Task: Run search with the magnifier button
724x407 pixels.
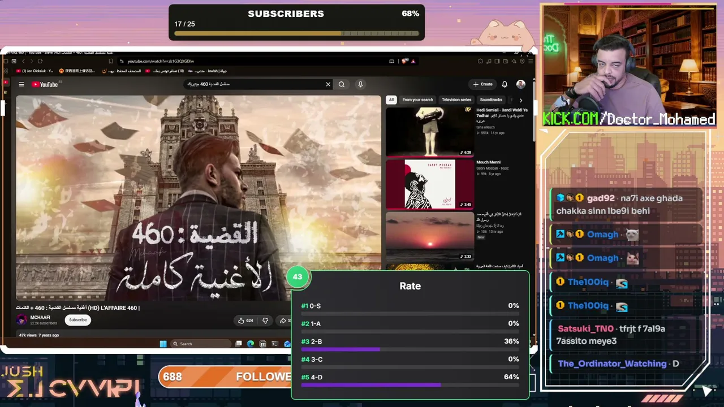Action: coord(342,84)
